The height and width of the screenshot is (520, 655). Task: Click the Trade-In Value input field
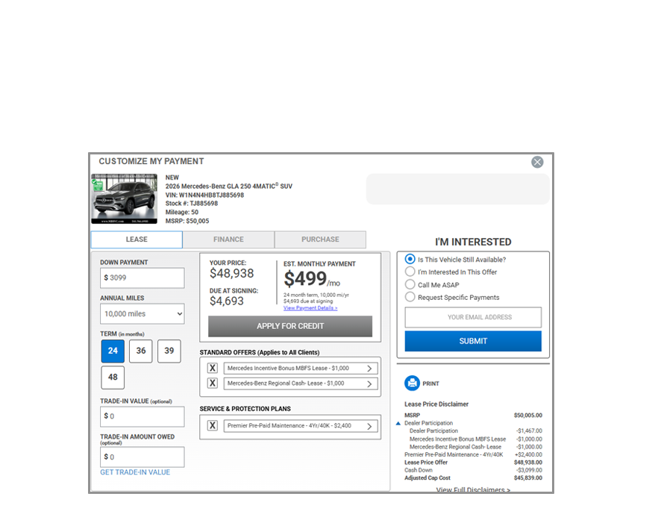pyautogui.click(x=142, y=416)
